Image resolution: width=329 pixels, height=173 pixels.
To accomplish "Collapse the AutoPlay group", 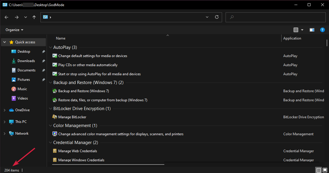I will 50,47.
